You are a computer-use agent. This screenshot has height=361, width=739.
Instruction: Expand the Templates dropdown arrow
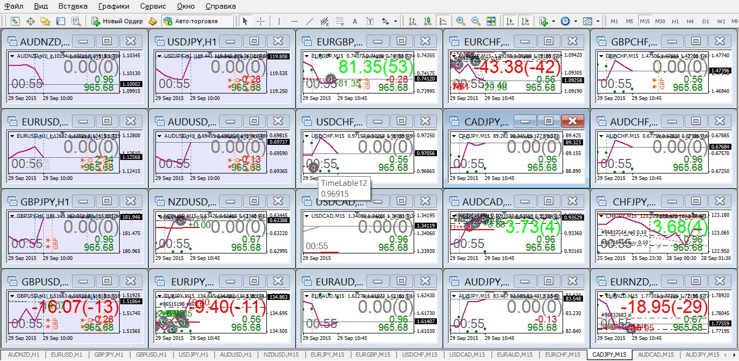tap(598, 21)
